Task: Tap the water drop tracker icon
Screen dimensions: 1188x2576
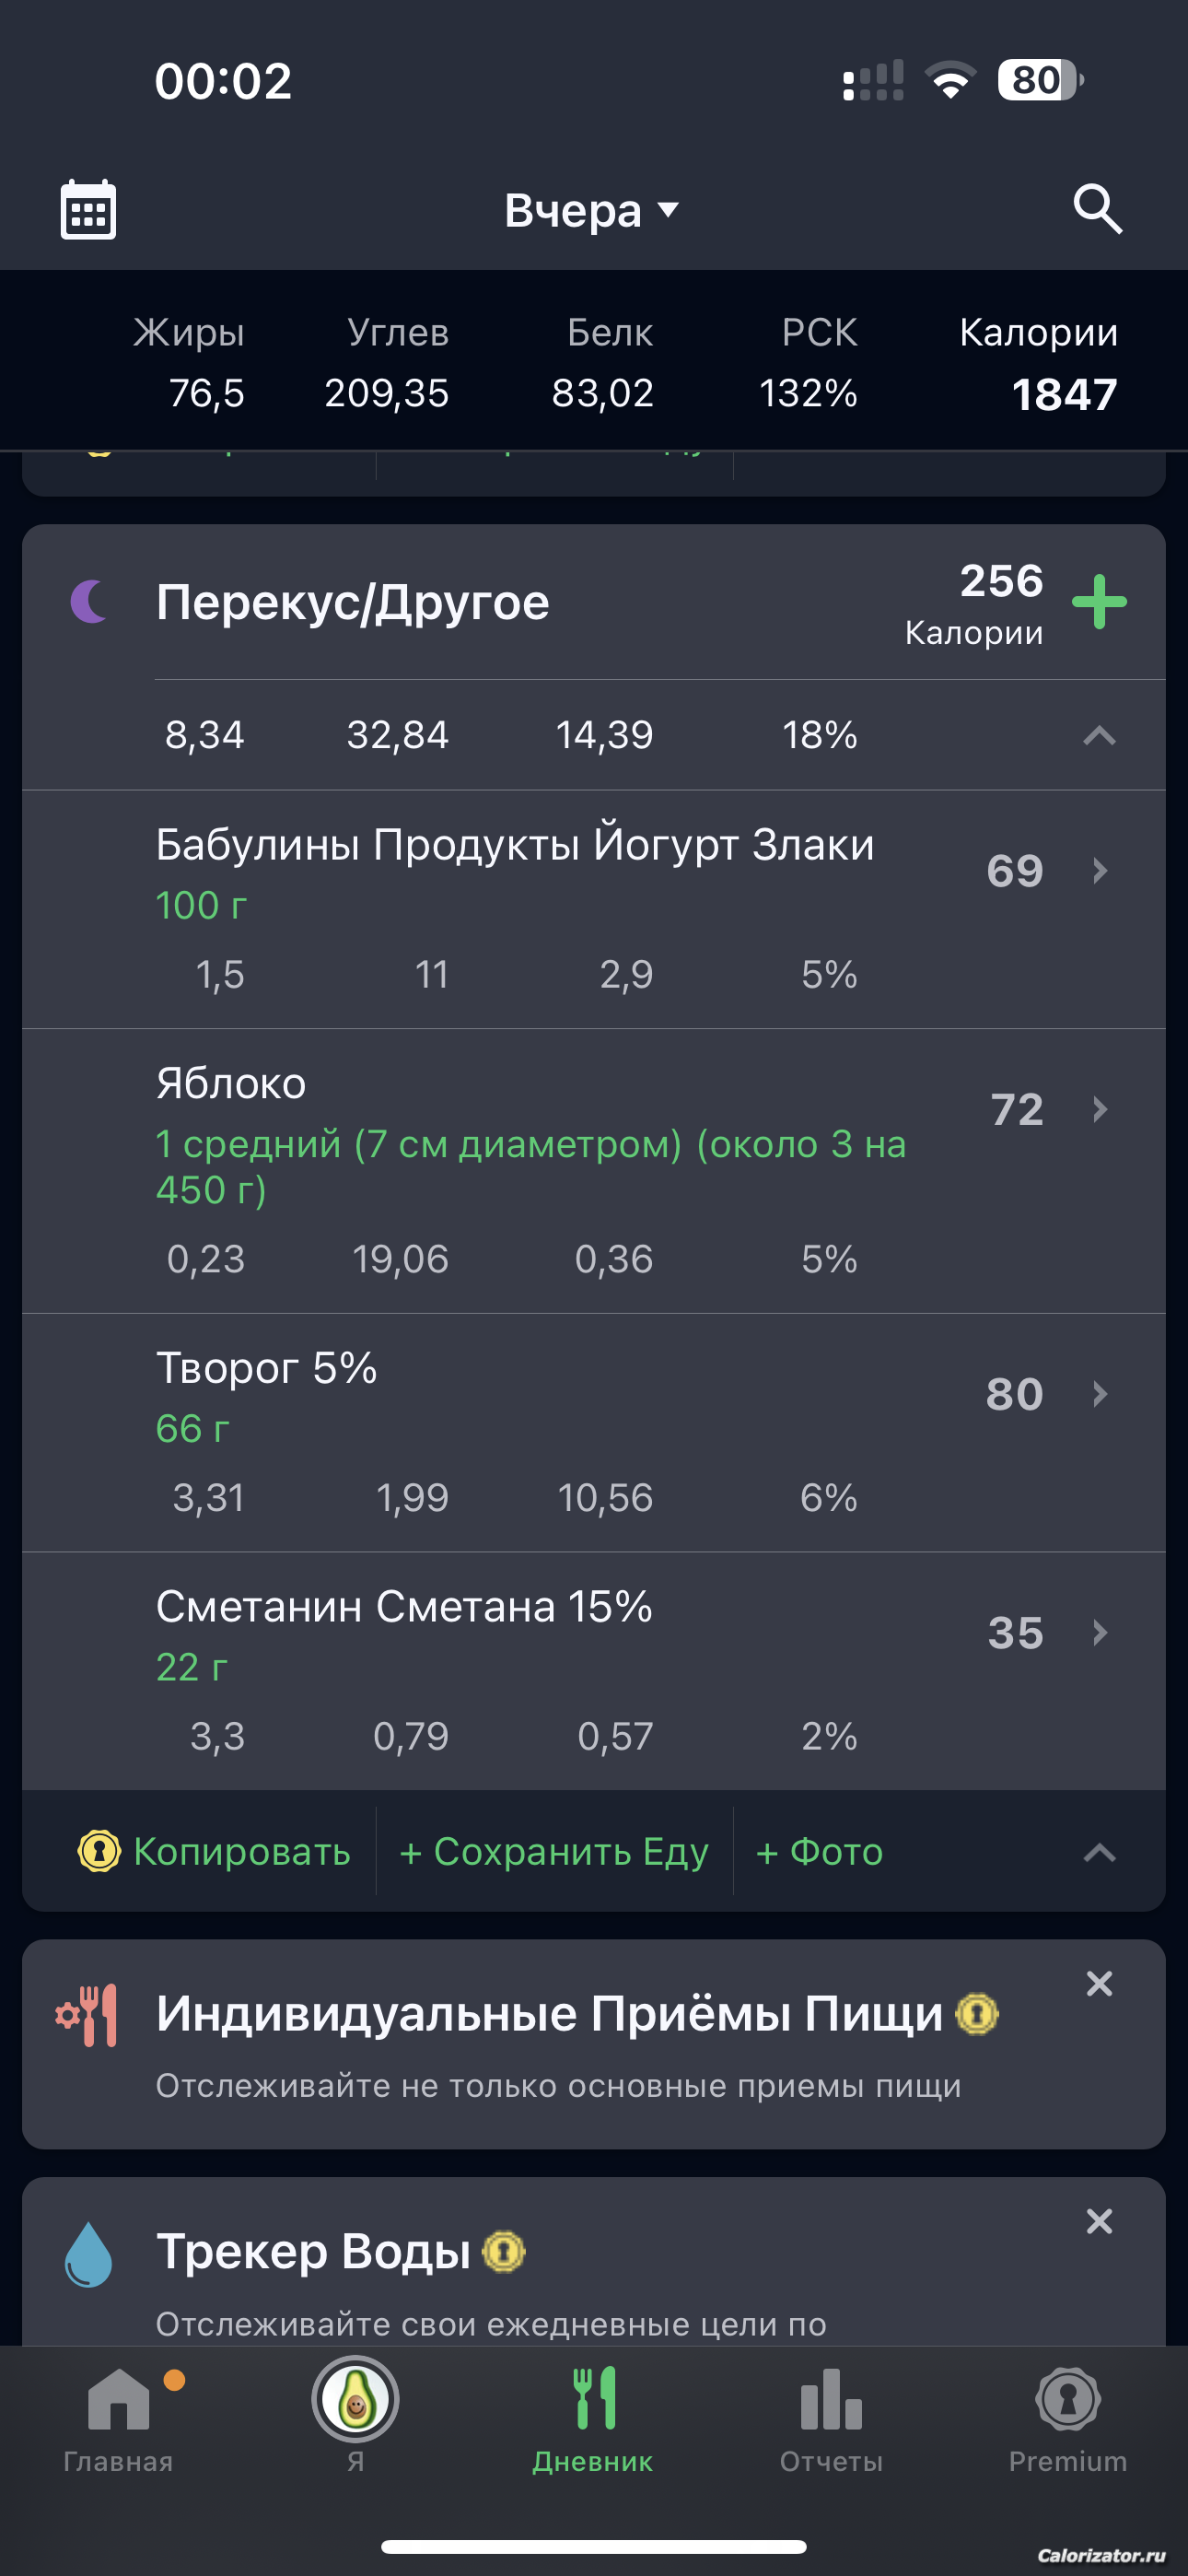Action: pos(88,2254)
